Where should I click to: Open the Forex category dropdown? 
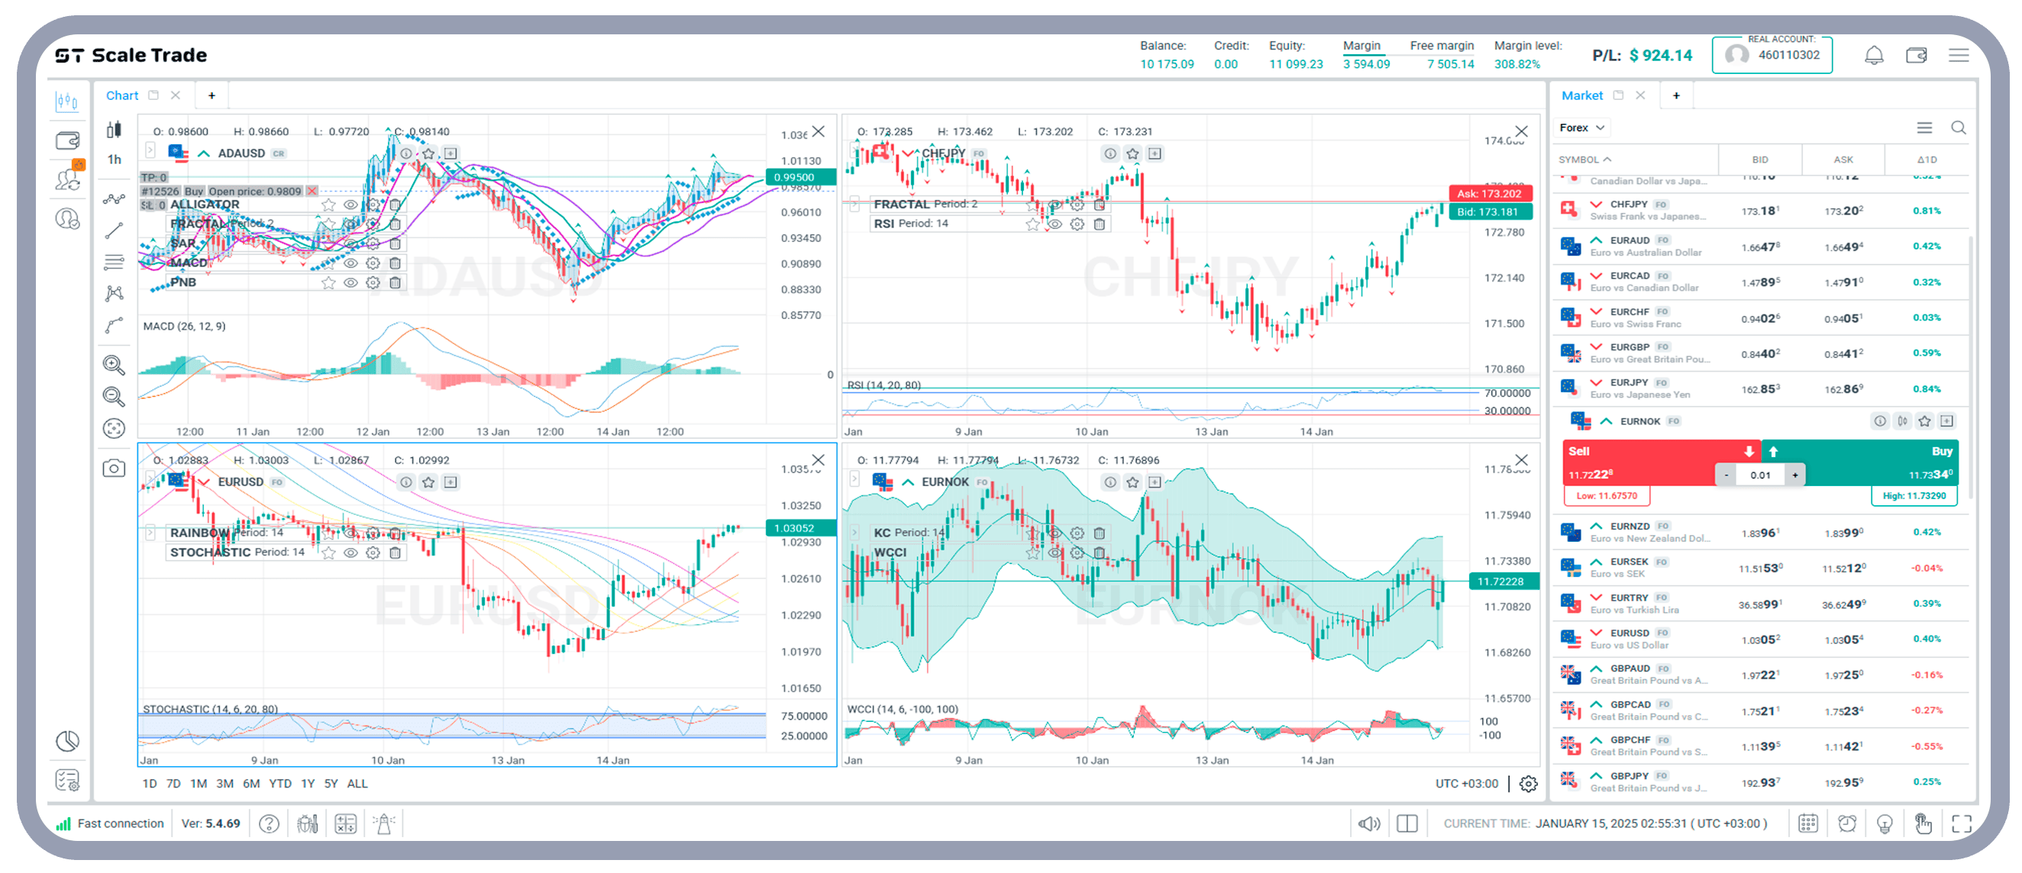point(1581,127)
